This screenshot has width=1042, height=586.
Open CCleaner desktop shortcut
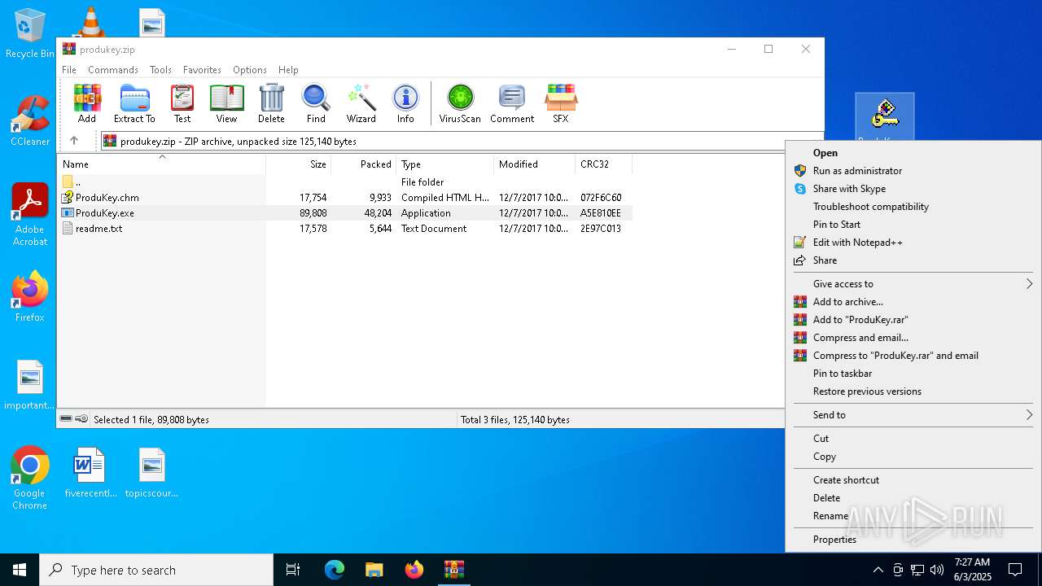pos(30,121)
